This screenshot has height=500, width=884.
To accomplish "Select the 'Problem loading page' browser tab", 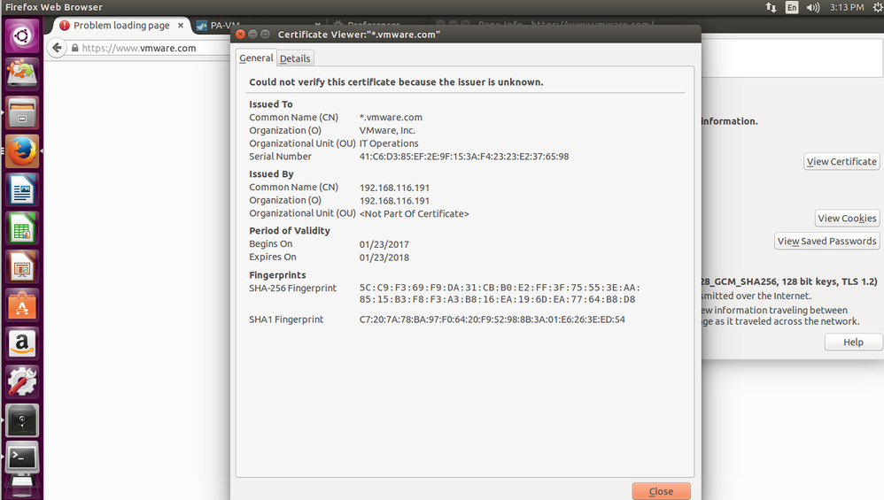I will [121, 26].
